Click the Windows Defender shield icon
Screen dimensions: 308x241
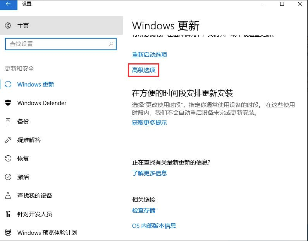[x=8, y=103]
